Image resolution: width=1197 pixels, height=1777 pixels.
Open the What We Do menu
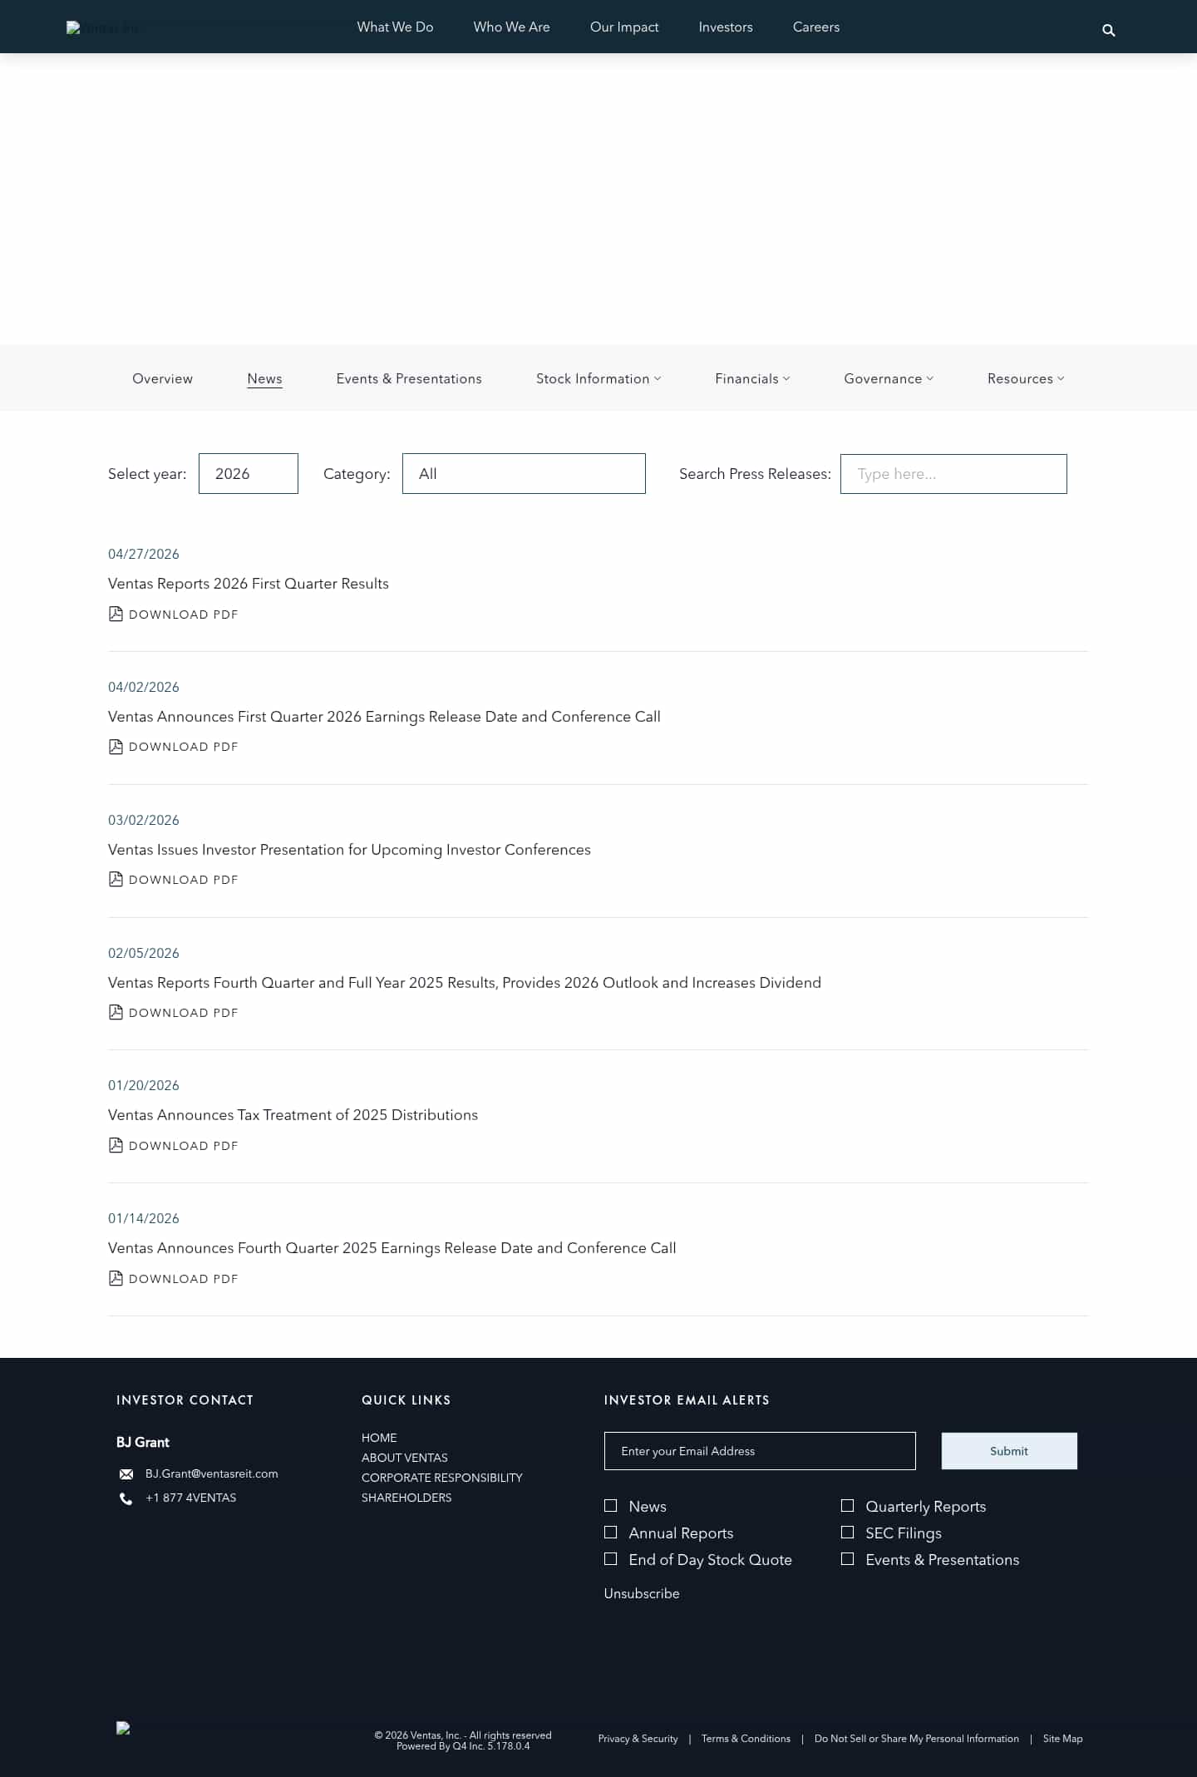(395, 27)
